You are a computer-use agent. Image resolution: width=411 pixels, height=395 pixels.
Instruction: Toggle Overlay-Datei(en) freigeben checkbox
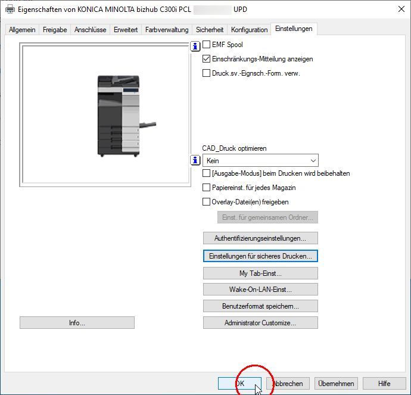coord(207,202)
